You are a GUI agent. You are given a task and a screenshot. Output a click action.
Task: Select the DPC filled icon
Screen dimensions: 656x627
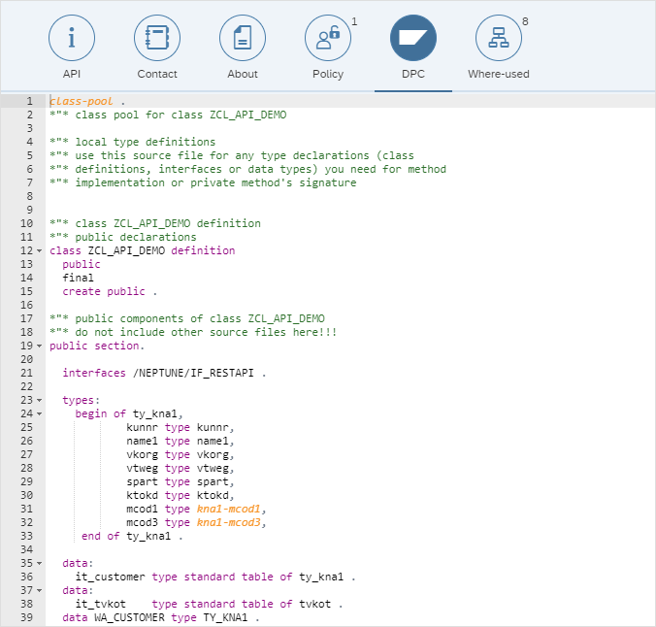(413, 38)
